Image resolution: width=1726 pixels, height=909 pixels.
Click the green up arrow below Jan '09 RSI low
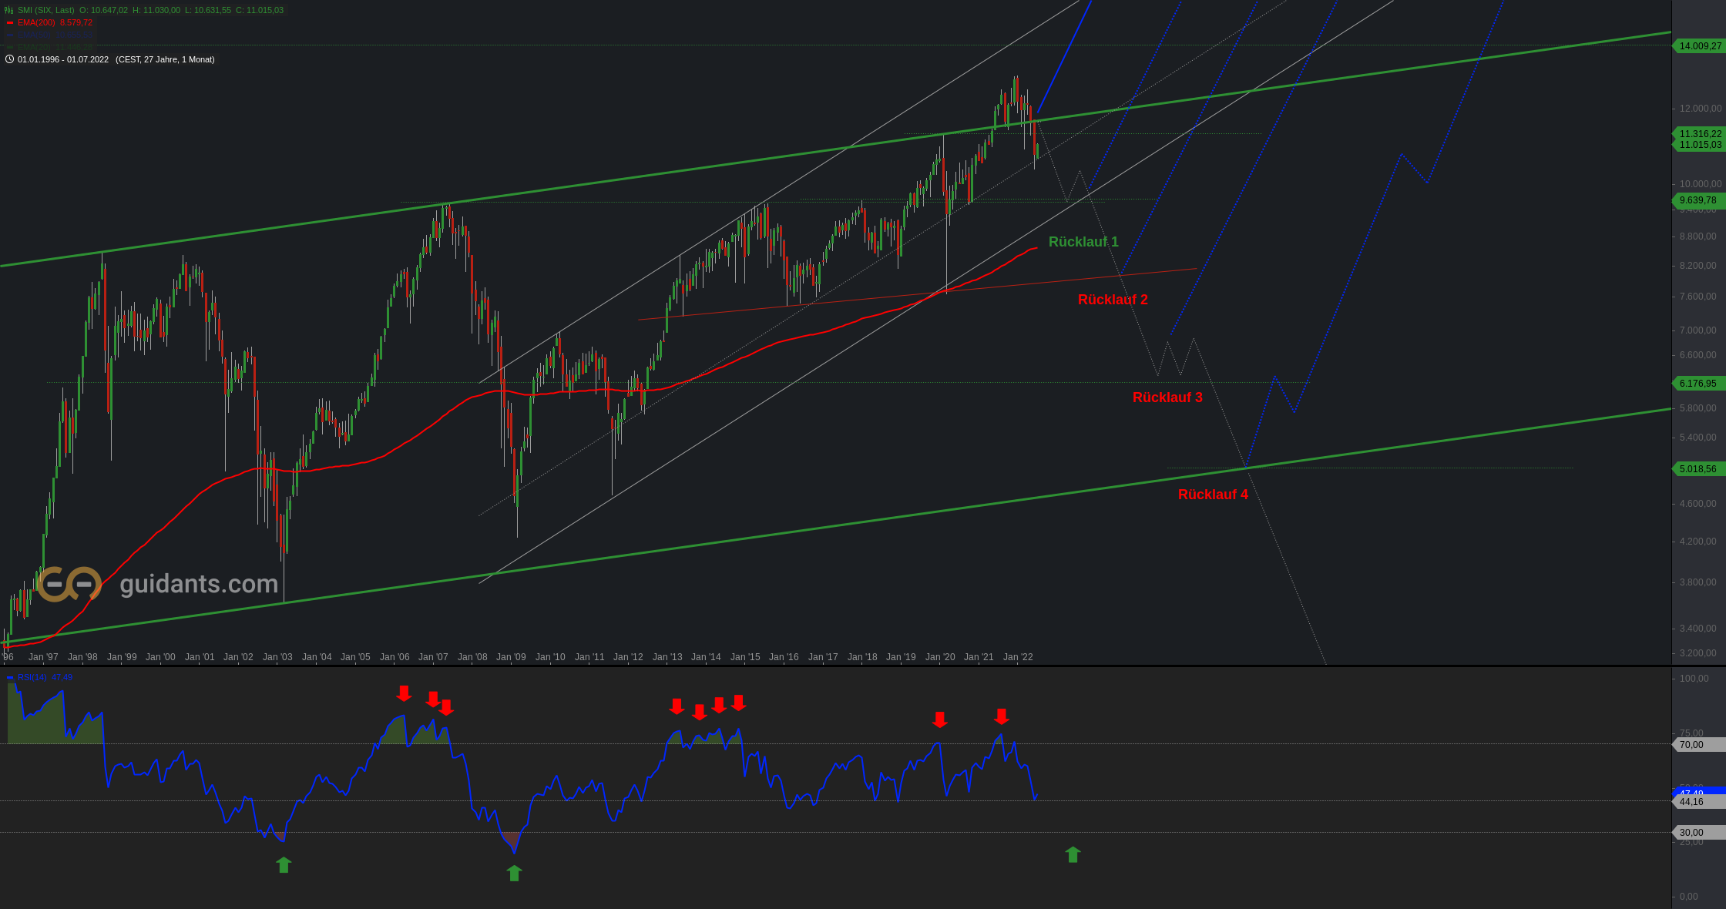point(514,873)
